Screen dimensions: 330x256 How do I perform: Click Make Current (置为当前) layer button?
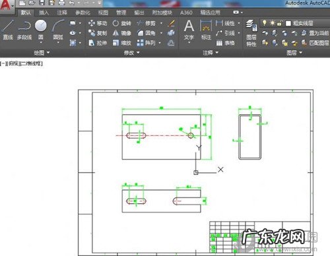coord(315,33)
